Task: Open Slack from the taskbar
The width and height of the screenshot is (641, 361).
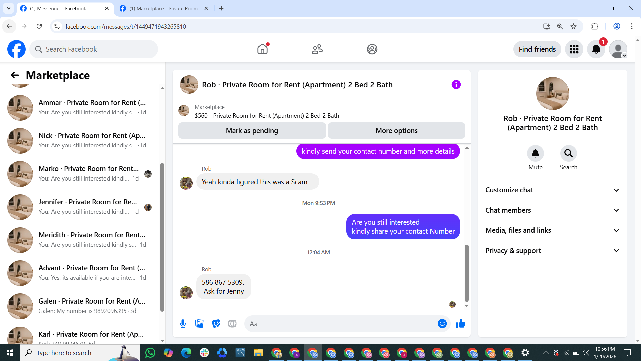Action: [x=204, y=353]
